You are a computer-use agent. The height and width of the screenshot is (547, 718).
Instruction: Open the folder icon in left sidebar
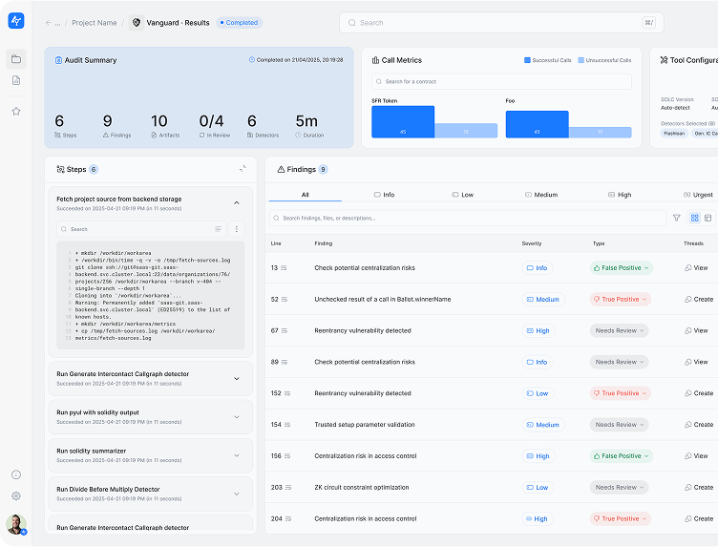[x=16, y=59]
